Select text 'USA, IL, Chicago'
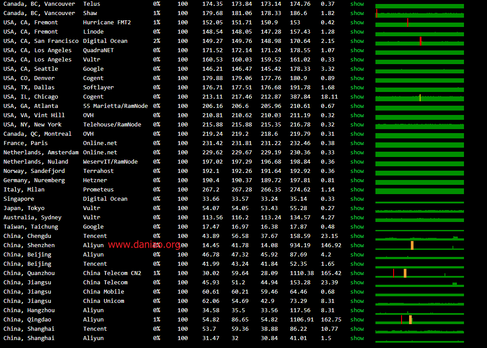The image size is (487, 348). point(31,97)
